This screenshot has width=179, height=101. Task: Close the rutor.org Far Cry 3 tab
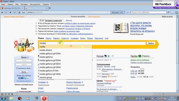(x=22, y=8)
